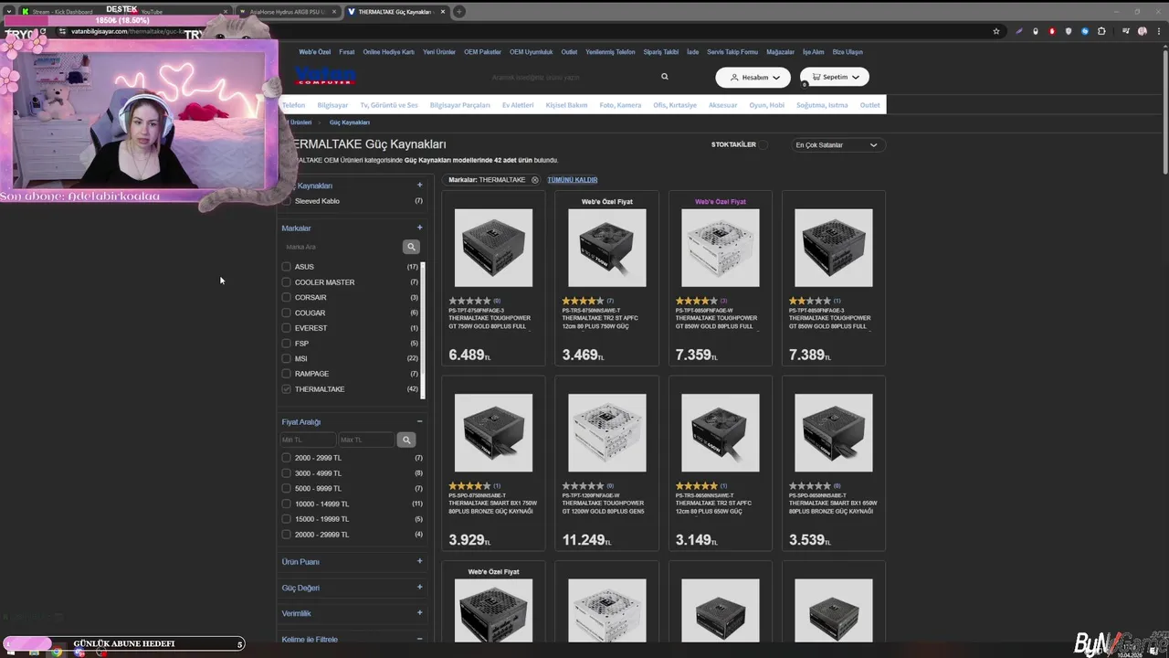Click the red extension icon in toolbar
This screenshot has height=658, width=1169.
(x=1052, y=31)
